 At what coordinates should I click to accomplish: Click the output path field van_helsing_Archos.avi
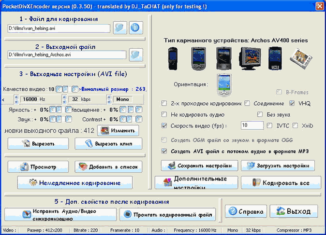click(x=67, y=55)
